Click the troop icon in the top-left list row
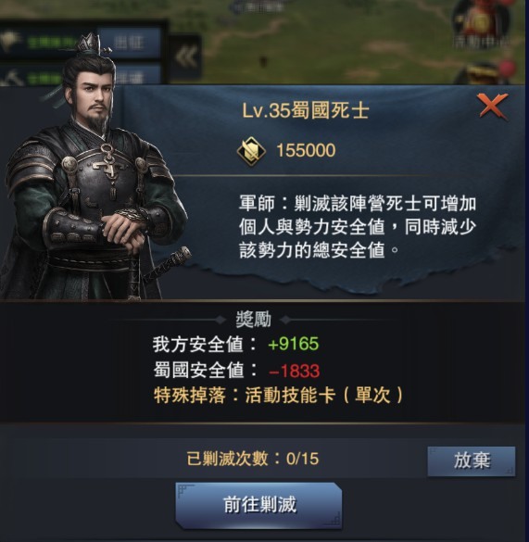Viewport: 529px width, 542px height. pos(11,41)
